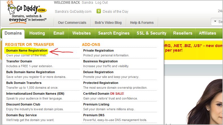Go to the Search Engines tab
Viewport: 223px width, 125px height.
[x=114, y=33]
